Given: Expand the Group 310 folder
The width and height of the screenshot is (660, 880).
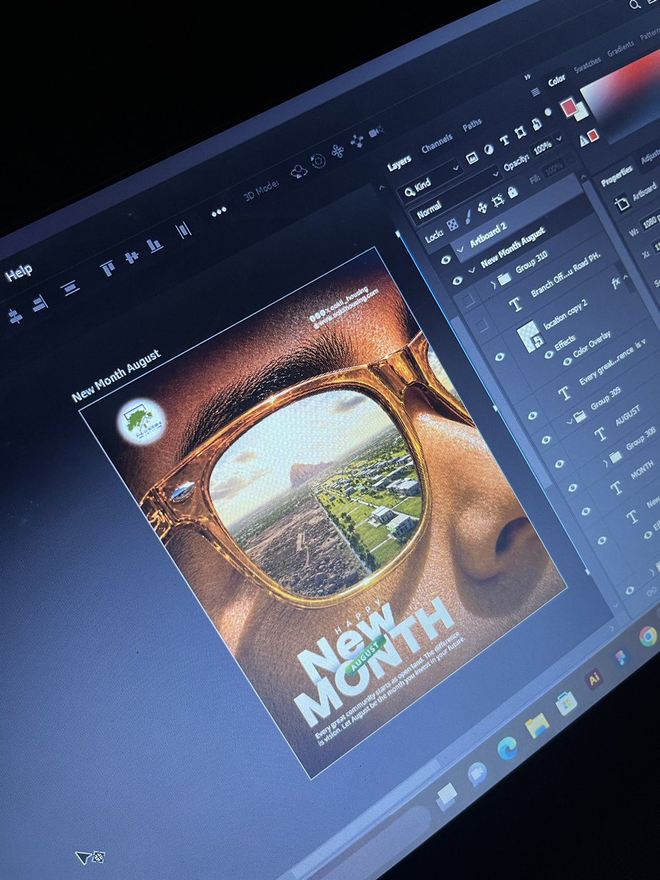Looking at the screenshot, I should pos(493,284).
